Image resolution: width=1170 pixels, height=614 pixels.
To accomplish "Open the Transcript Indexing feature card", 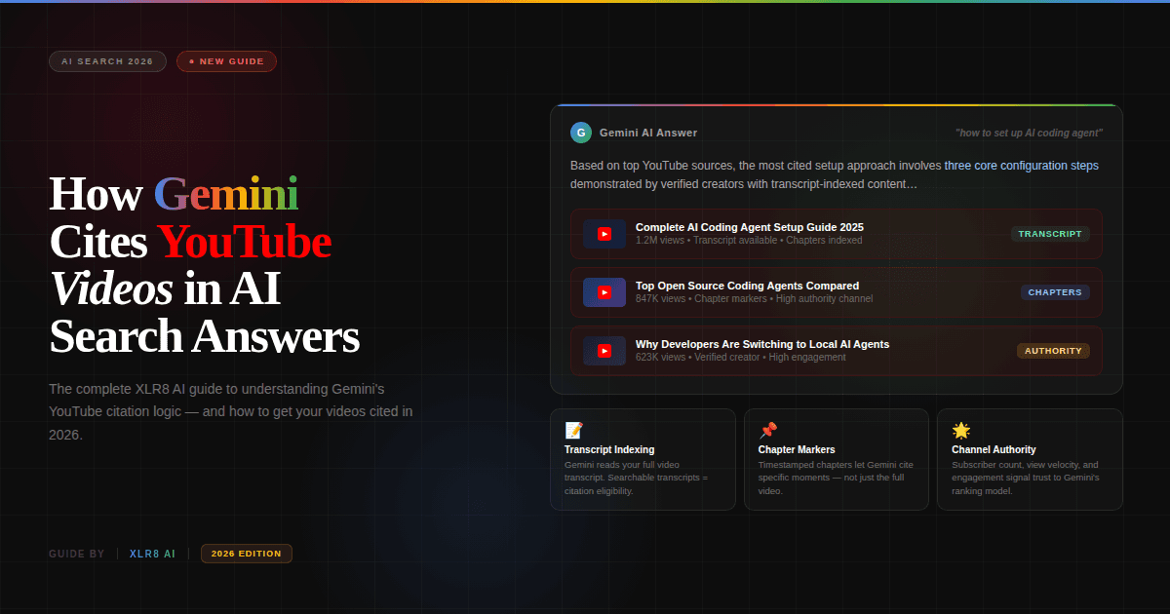I will click(643, 460).
